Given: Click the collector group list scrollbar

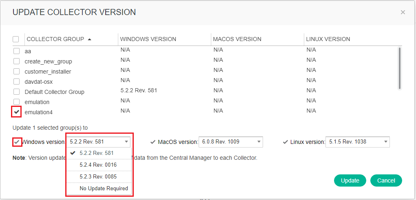Looking at the screenshot, I should point(399,67).
